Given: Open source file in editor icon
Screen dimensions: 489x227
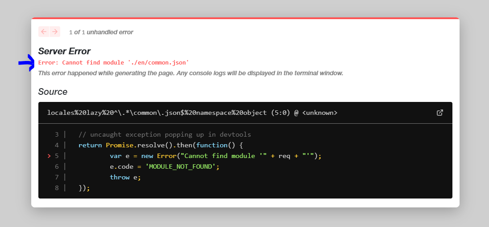Looking at the screenshot, I should coord(440,113).
